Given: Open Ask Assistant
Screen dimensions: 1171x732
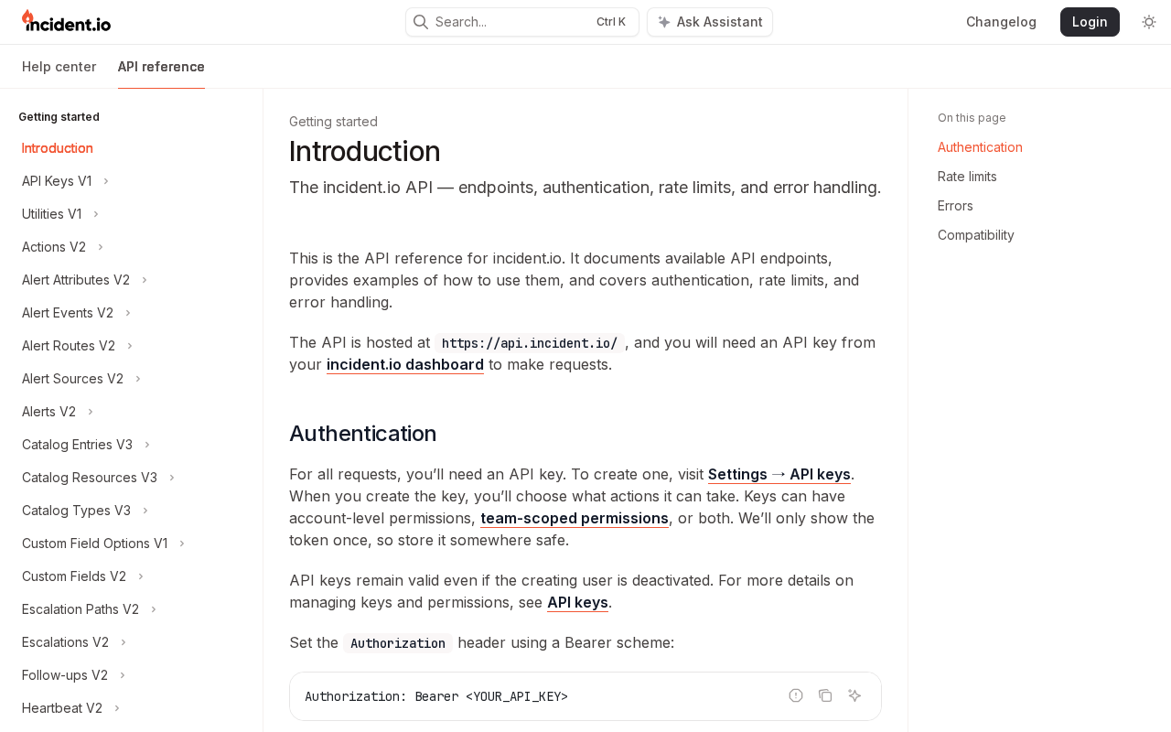Looking at the screenshot, I should click(x=710, y=22).
